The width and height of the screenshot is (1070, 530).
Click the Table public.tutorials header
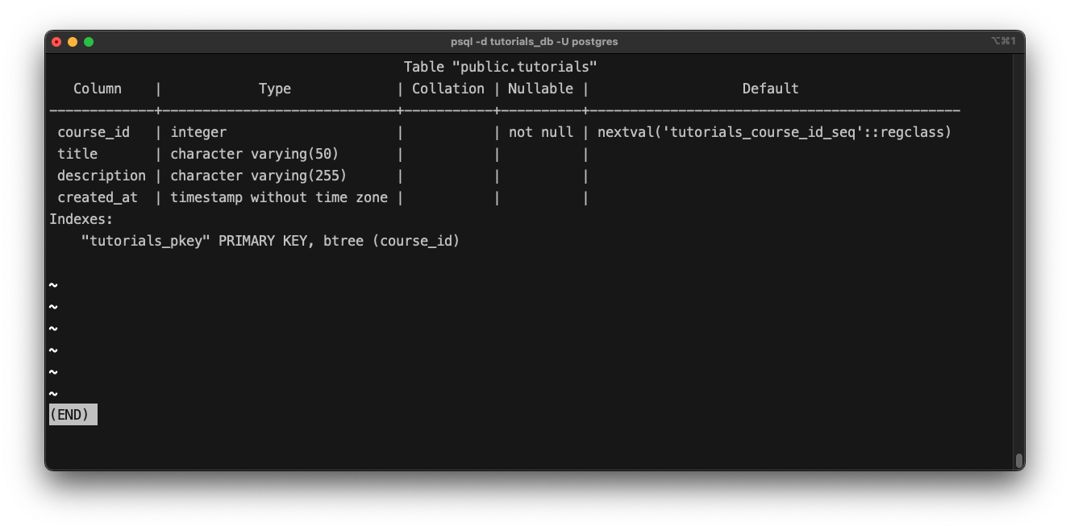point(501,66)
